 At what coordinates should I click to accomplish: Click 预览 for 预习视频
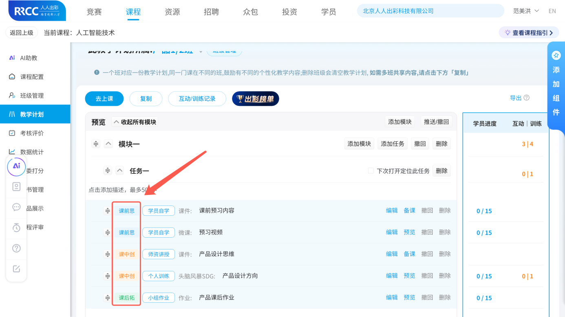pyautogui.click(x=409, y=232)
